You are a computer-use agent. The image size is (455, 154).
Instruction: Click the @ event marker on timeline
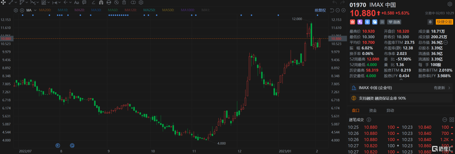(x=72, y=145)
